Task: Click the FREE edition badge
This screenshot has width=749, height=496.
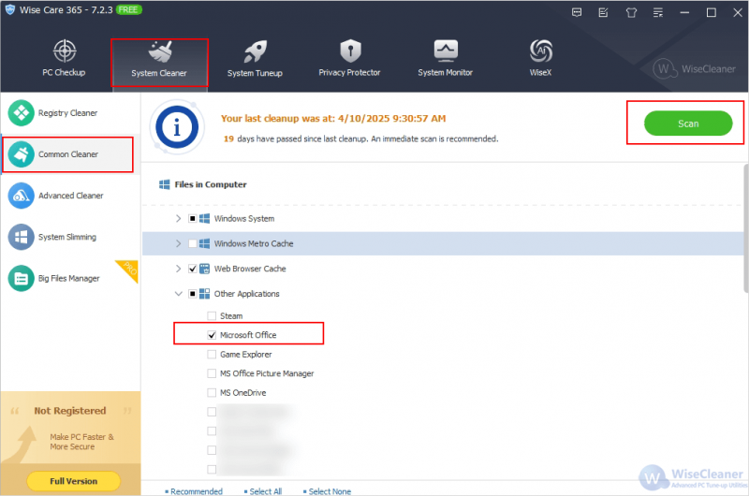Action: (x=128, y=9)
